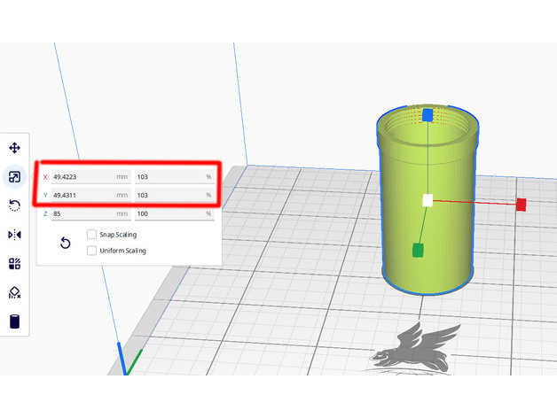Enable the Snap Scaling checkbox
Viewport: 557px width, 418px height.
coord(92,235)
